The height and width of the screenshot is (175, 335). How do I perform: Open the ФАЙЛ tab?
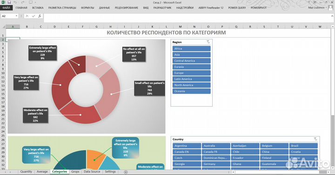coord(6,8)
